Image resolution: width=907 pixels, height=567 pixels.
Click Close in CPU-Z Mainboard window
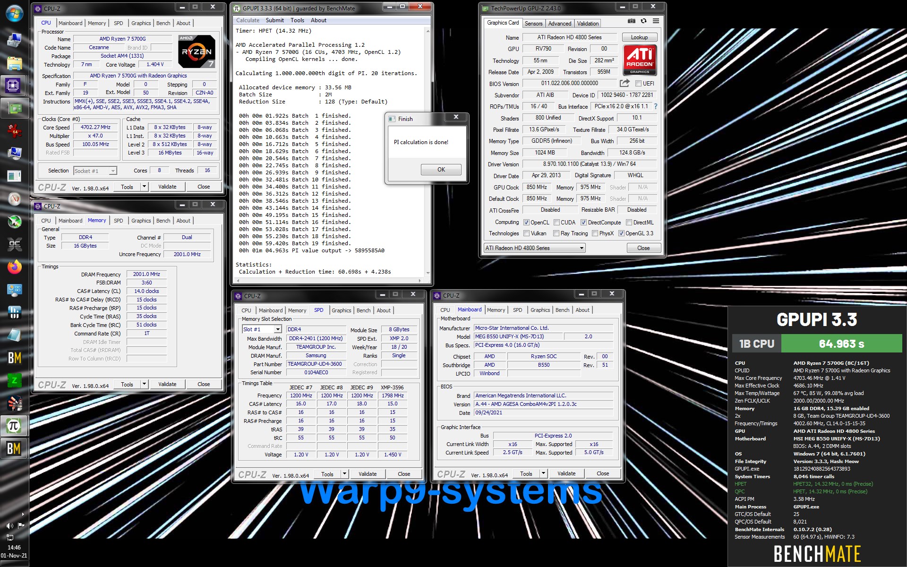(603, 473)
